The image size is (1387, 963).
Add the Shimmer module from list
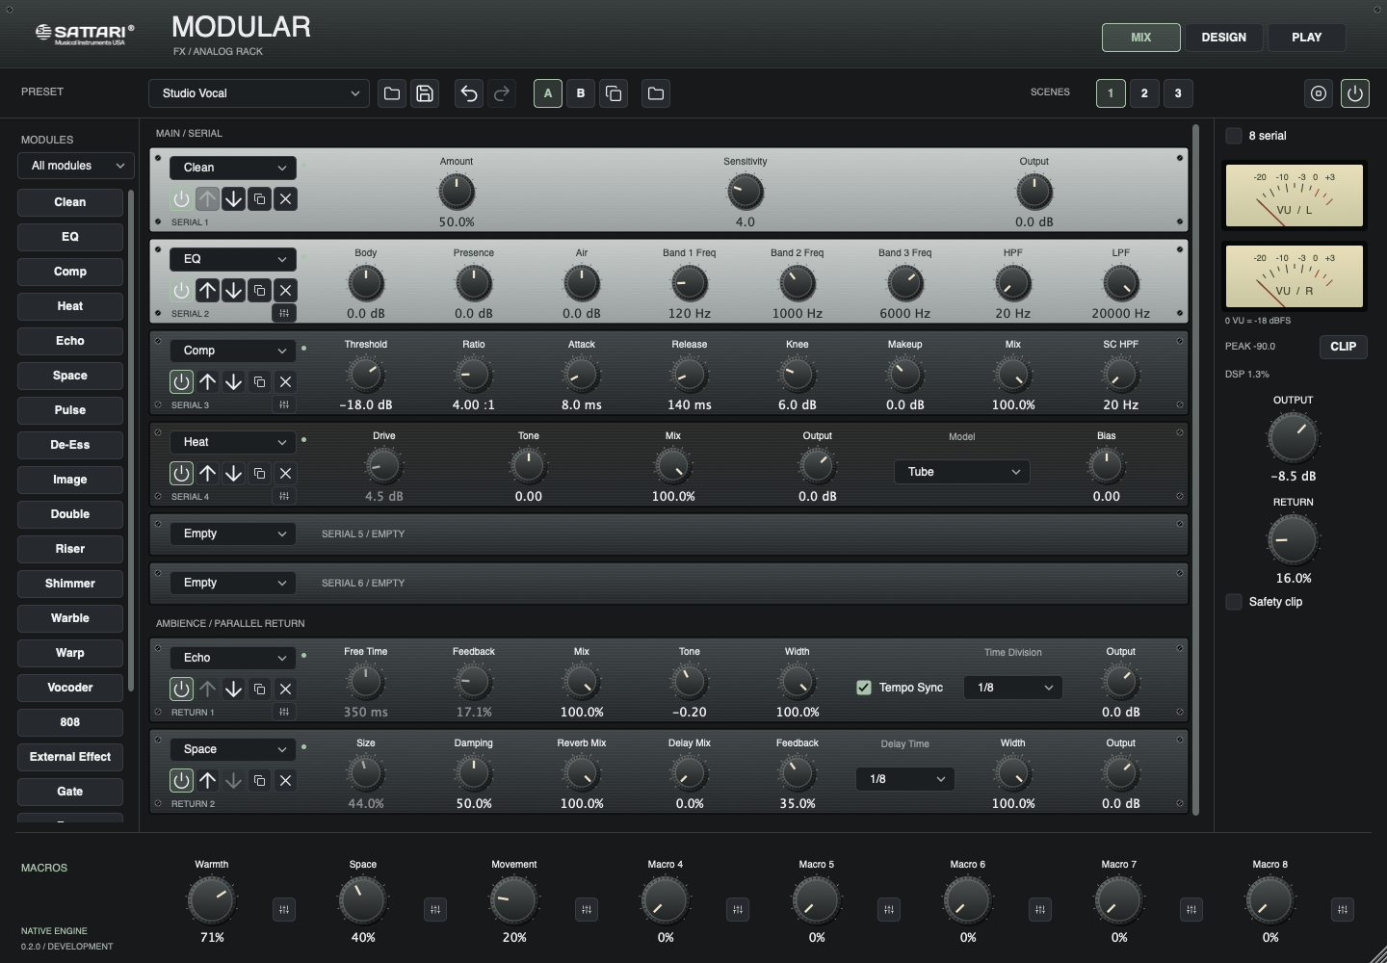tap(70, 584)
